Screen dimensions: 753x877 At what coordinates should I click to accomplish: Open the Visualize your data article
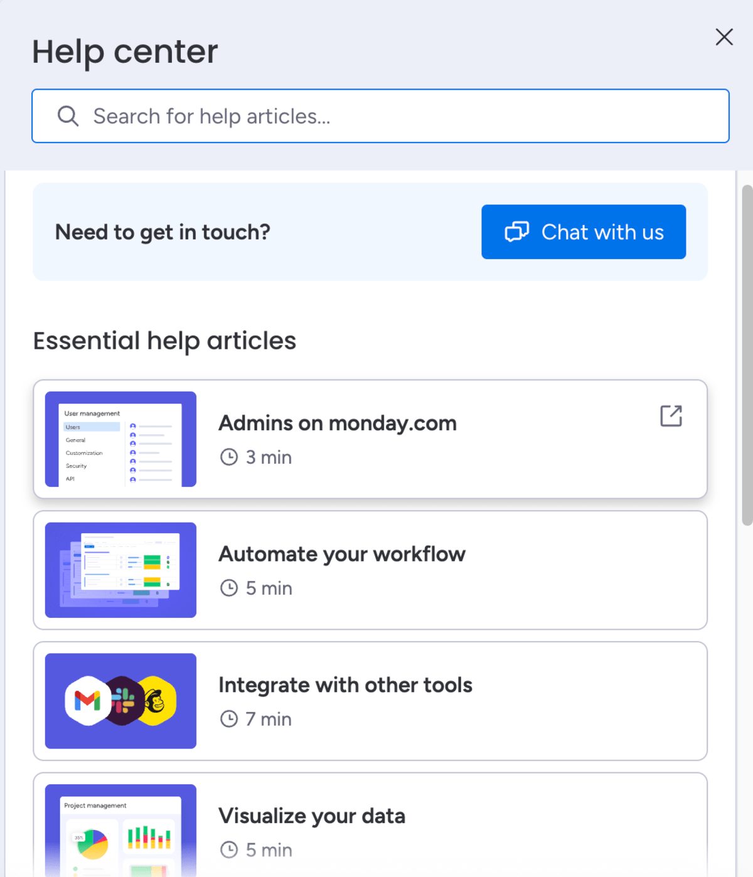click(x=312, y=816)
